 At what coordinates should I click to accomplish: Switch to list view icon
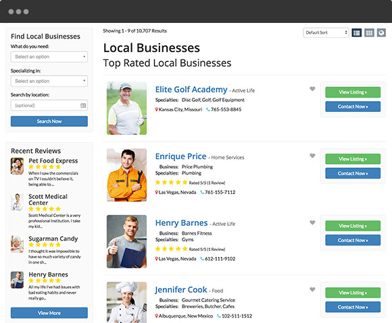pos(356,32)
